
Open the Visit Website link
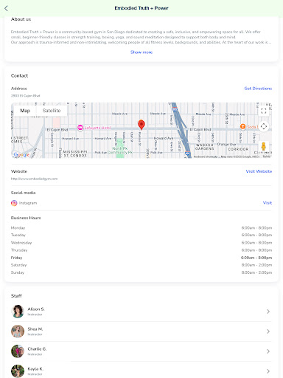click(x=259, y=171)
